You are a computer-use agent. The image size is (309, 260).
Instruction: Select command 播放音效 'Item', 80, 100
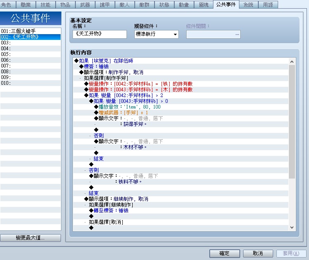coord(181,107)
